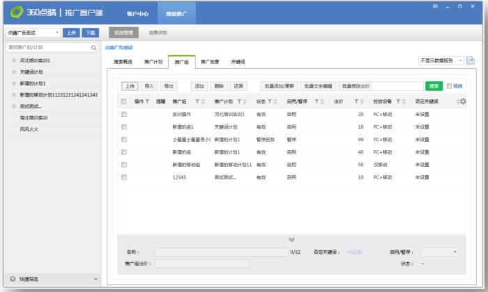Expand the 河北培训实训1 tree node
This screenshot has width=488, height=292.
click(14, 60)
